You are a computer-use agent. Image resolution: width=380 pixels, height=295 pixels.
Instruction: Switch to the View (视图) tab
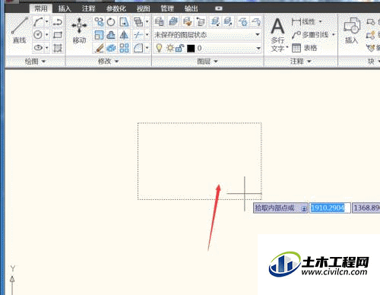pos(144,9)
